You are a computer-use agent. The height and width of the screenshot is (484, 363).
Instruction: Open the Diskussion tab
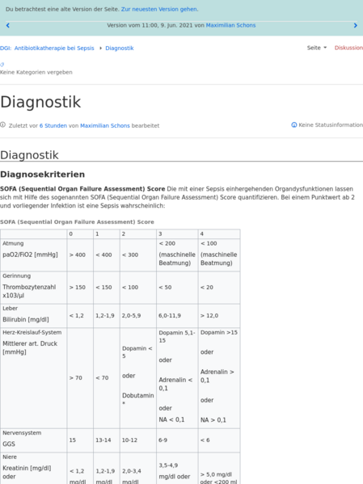point(348,48)
